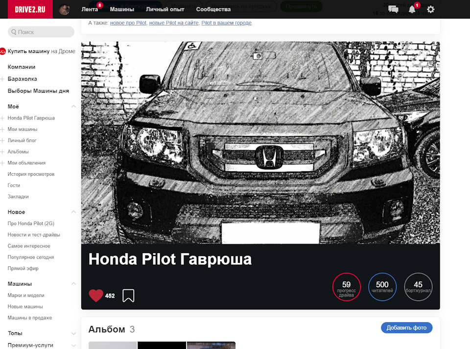Bookmark the Honda Pilot page
The width and height of the screenshot is (470, 349).
click(x=128, y=295)
